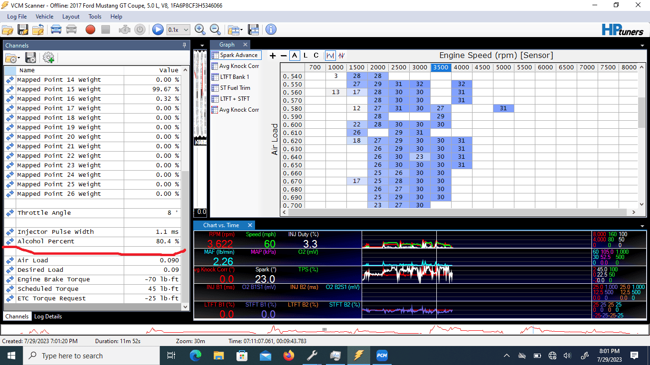Expand the channels folder dropdown arrow

pyautogui.click(x=19, y=58)
